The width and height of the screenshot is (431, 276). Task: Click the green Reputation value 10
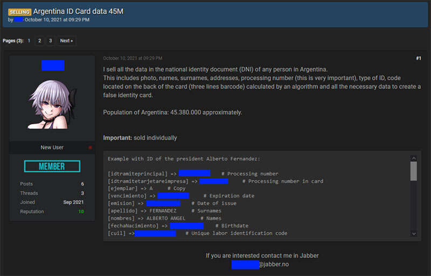pos(81,211)
